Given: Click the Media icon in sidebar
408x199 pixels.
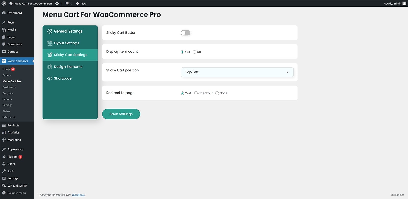Looking at the screenshot, I should click(4, 30).
